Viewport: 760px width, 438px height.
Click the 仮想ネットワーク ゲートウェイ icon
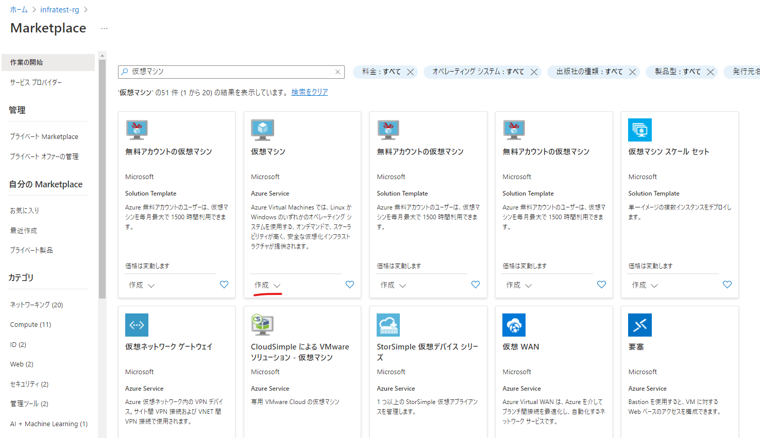[137, 325]
